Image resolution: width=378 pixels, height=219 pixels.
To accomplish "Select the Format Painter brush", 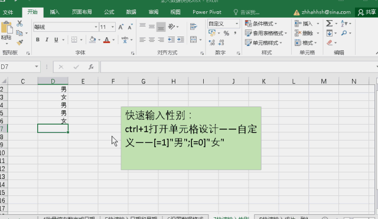I will click(x=19, y=43).
